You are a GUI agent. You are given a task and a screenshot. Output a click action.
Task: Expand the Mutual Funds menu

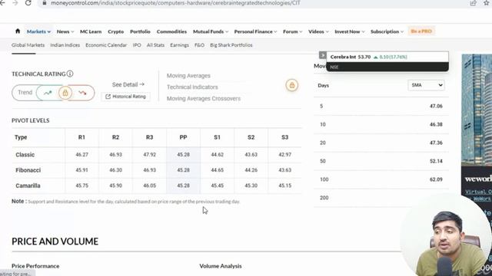click(x=211, y=31)
